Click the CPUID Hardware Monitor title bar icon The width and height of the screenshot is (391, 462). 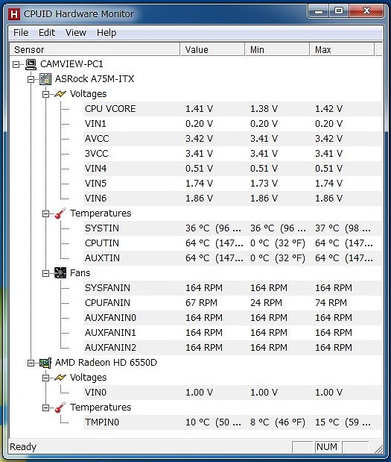[14, 14]
